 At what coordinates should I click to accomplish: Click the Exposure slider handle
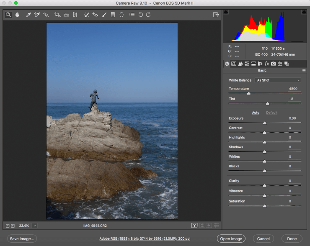click(x=264, y=123)
